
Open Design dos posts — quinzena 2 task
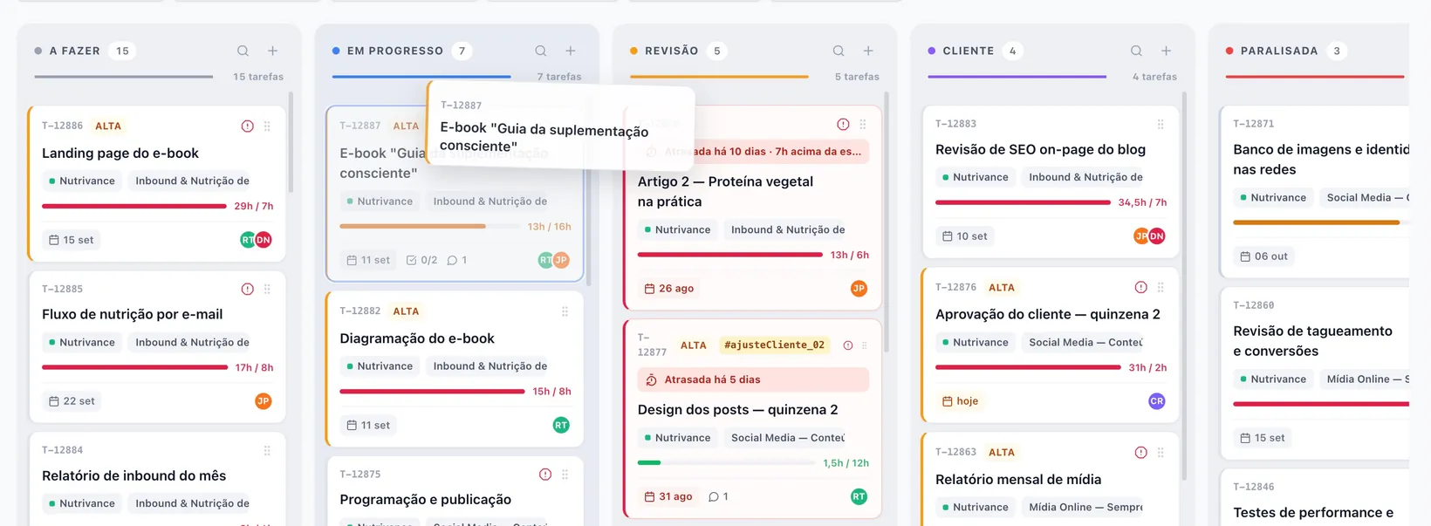point(737,409)
